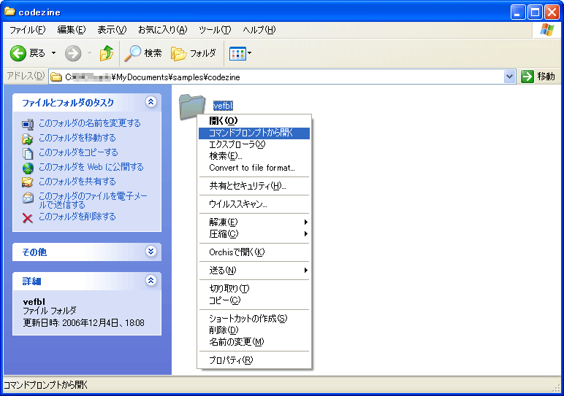Click このフォルダの名前を変更する link
The width and height of the screenshot is (564, 396).
point(90,123)
